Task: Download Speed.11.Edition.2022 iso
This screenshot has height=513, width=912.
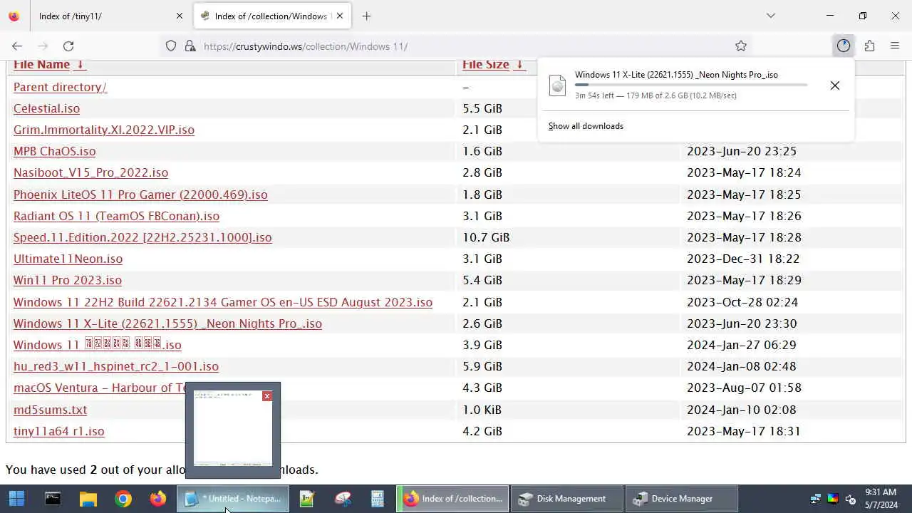Action: point(142,237)
